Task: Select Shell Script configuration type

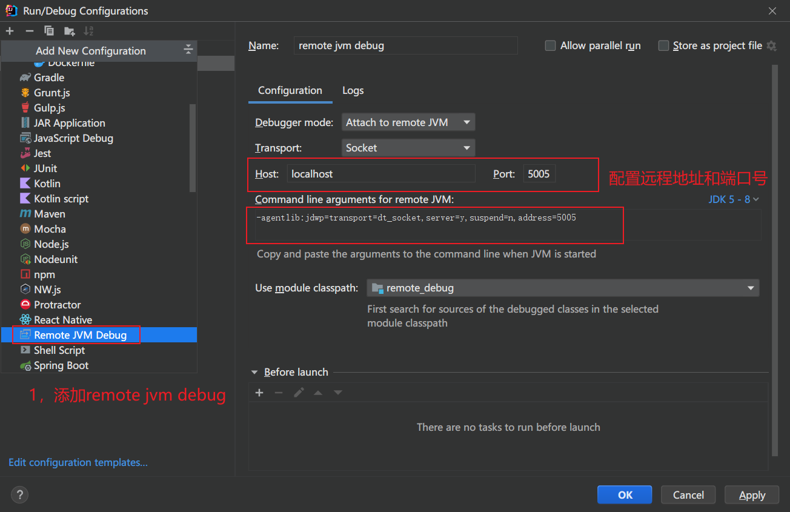Action: pyautogui.click(x=99, y=350)
